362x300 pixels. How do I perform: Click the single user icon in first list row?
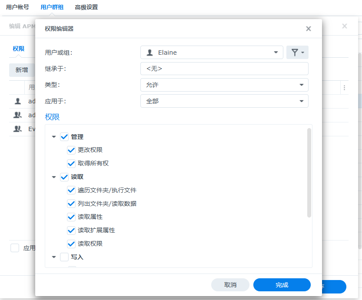[x=18, y=101]
